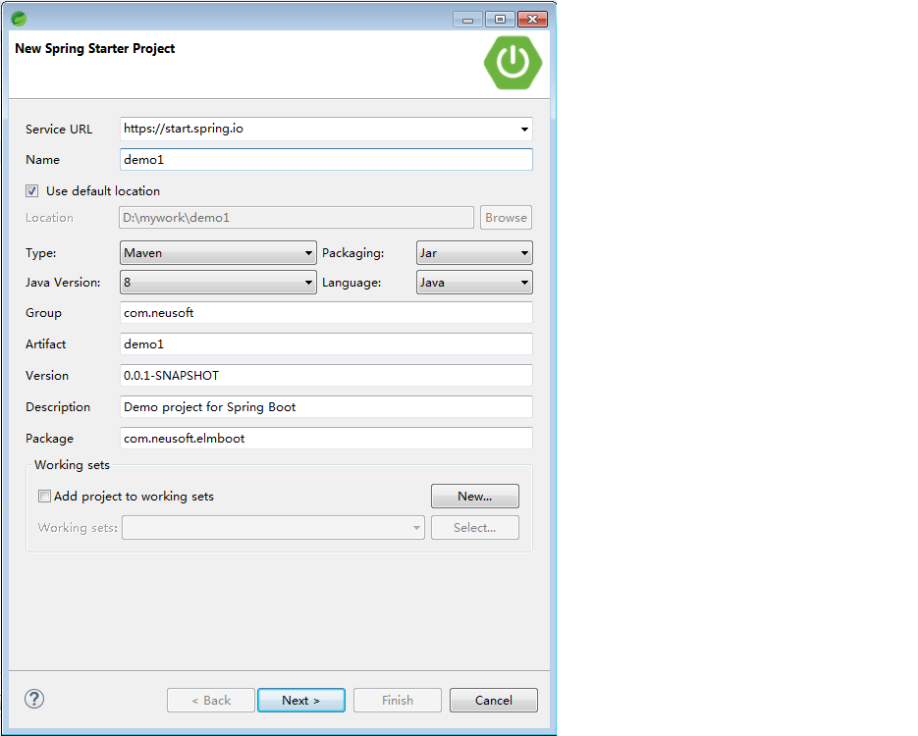Click the 'Java Version:' label
Screen dimensions: 918x736
click(63, 283)
